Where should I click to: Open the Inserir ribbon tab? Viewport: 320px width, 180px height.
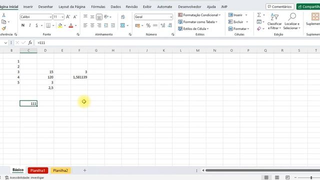click(x=28, y=6)
